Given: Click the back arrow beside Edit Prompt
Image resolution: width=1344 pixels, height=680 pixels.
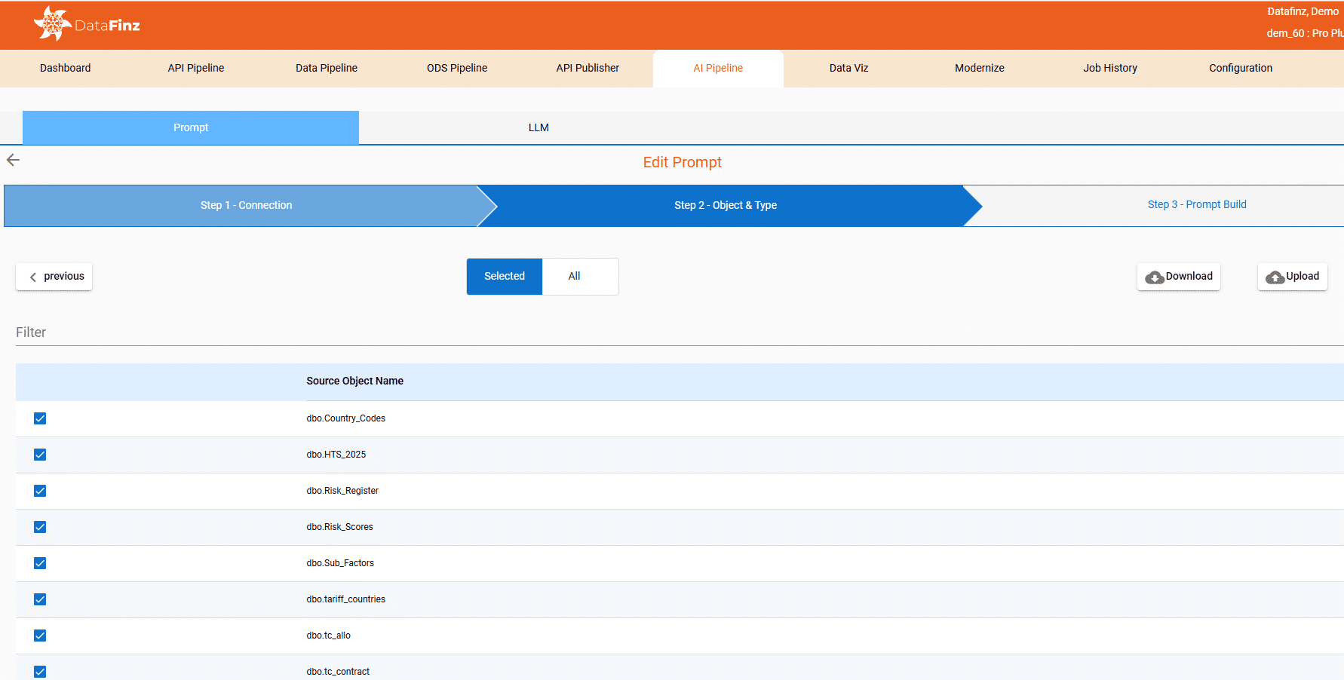Looking at the screenshot, I should (13, 160).
